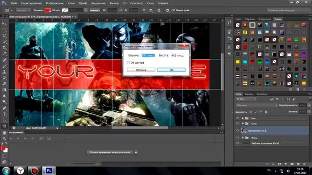Switch to the Контуры tab
Screen dimensions: 312x175
click(261, 94)
